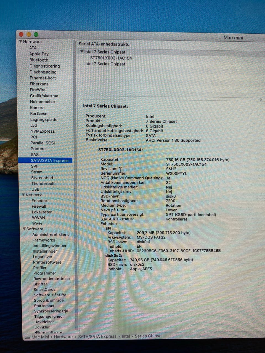Select Lokaliteter under Netværk
Viewport: 265px width, 353px height.
tap(42, 212)
